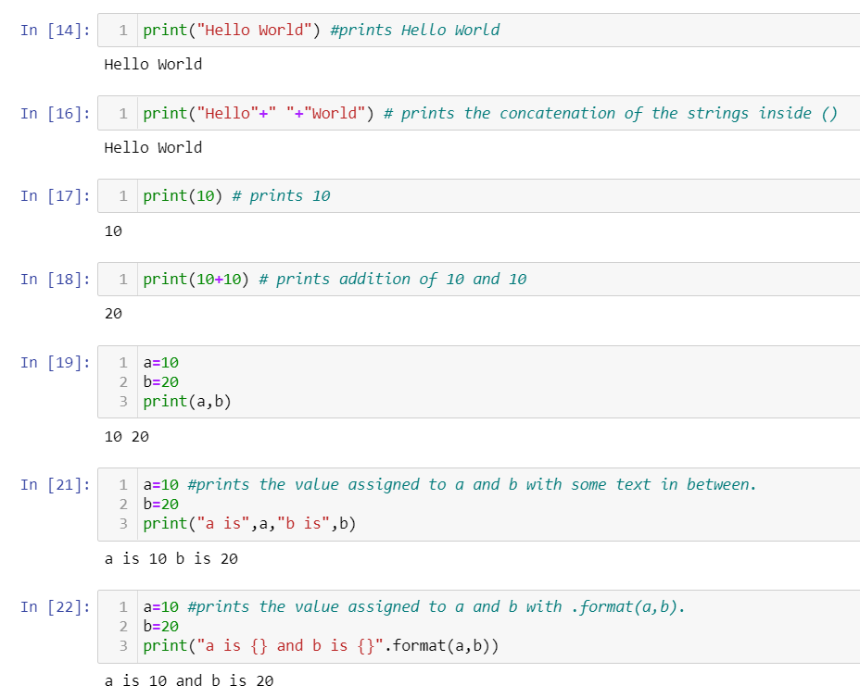Click the 'with .format(a,b).' comment
Image resolution: width=860 pixels, height=698 pixels.
tap(605, 607)
